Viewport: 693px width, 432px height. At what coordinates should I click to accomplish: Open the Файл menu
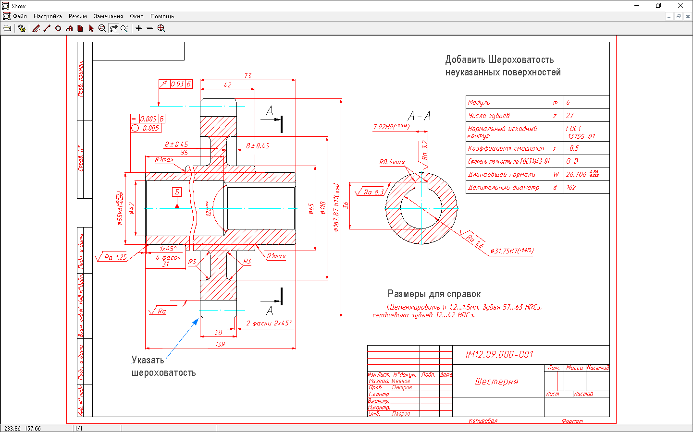(20, 16)
